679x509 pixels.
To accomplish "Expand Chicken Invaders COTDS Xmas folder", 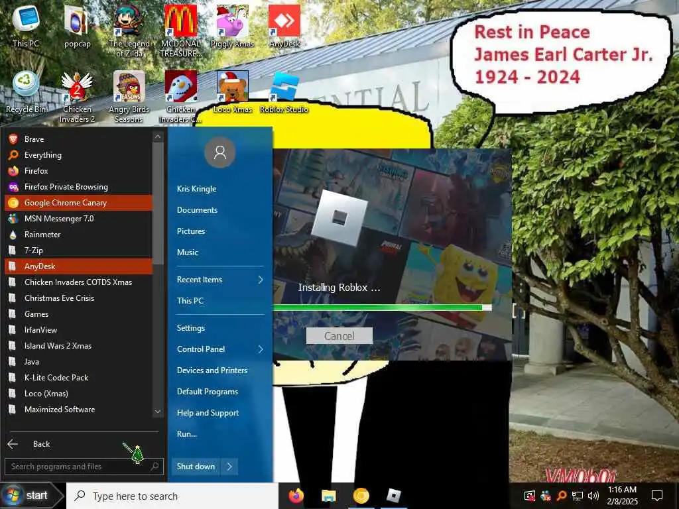I will point(78,282).
